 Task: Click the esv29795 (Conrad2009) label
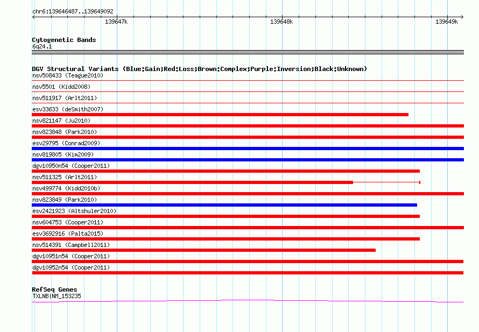pos(66,143)
